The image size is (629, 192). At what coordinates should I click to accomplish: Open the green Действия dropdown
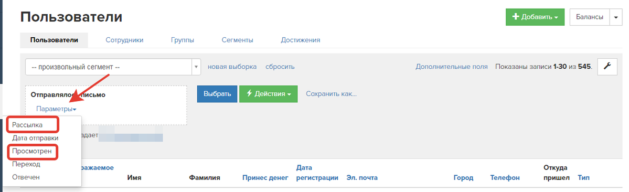[269, 94]
